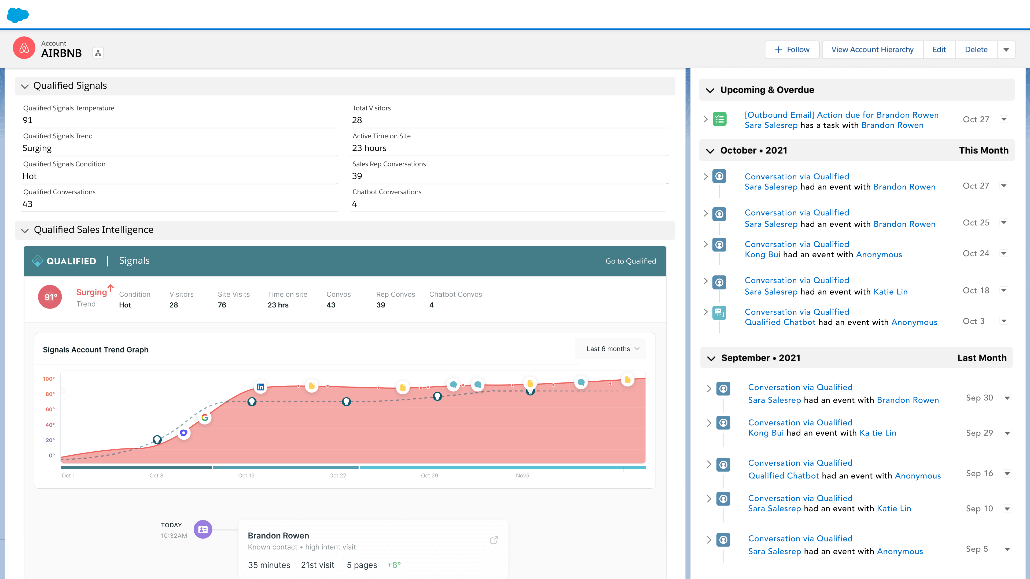Open more actions dropdown next to Delete
The width and height of the screenshot is (1030, 579).
point(1006,50)
